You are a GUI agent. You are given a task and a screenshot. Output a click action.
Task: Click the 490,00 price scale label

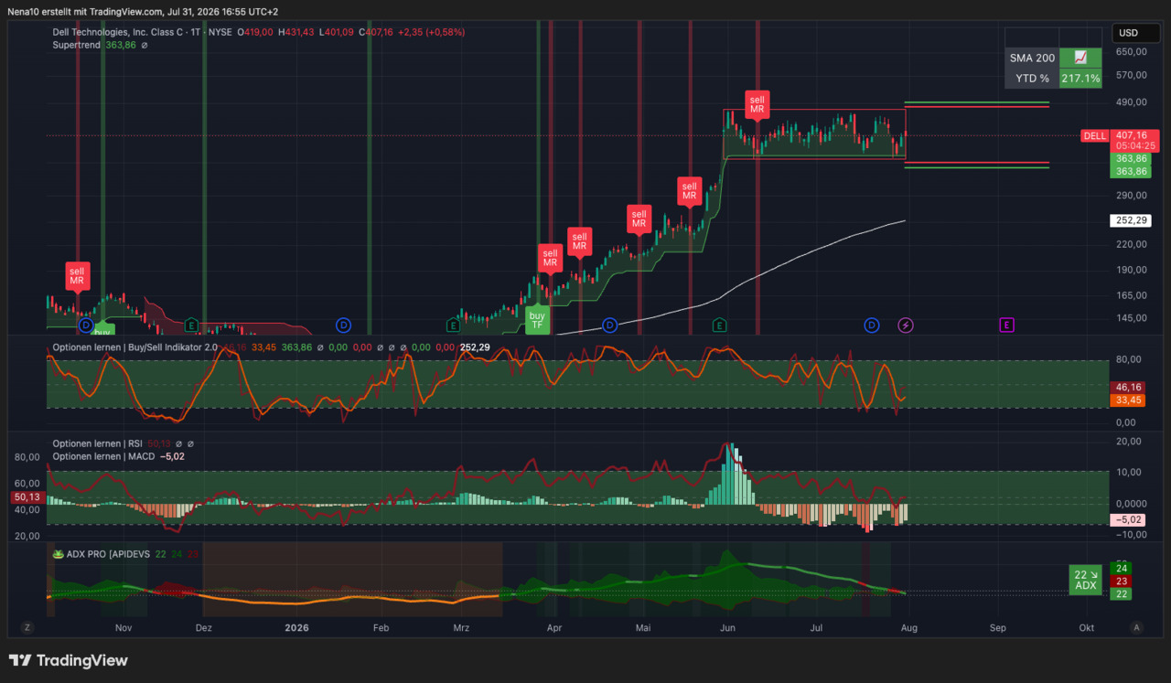coord(1132,102)
